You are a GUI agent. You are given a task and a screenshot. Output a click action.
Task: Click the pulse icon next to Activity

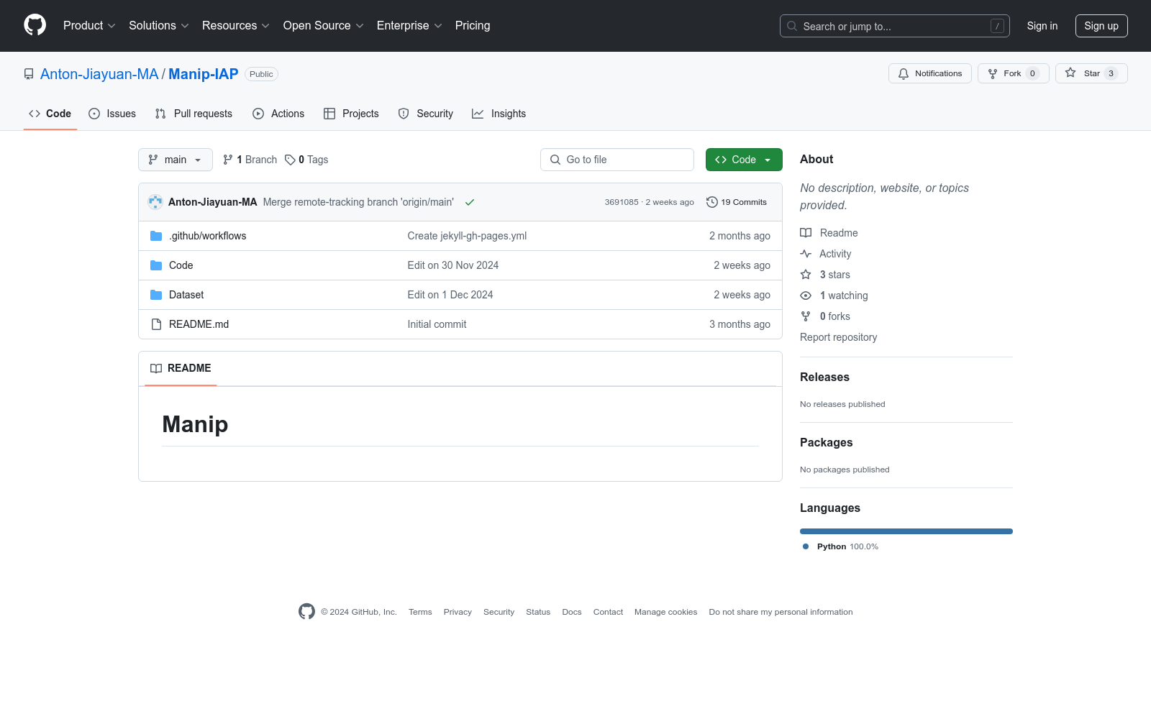806,254
